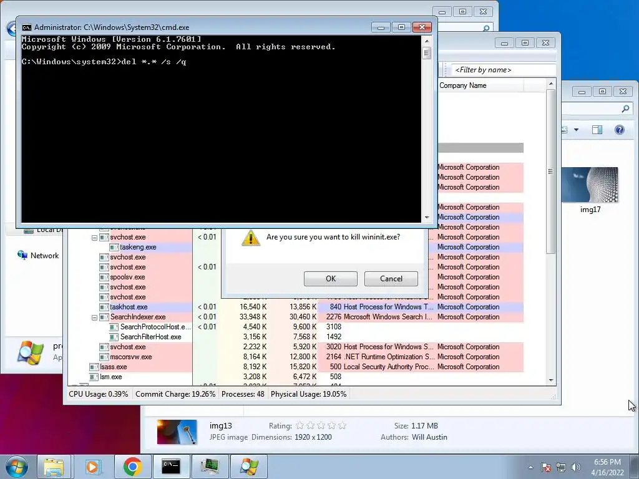
Task: Switch to Process Hacker on the taskbar
Action: [210, 467]
